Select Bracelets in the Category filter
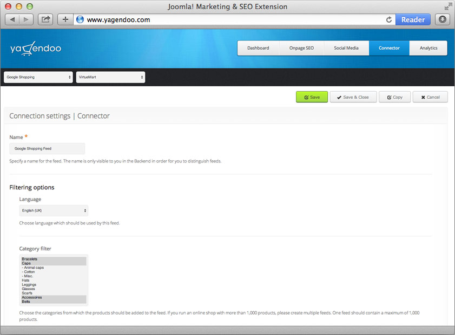 tap(54, 259)
